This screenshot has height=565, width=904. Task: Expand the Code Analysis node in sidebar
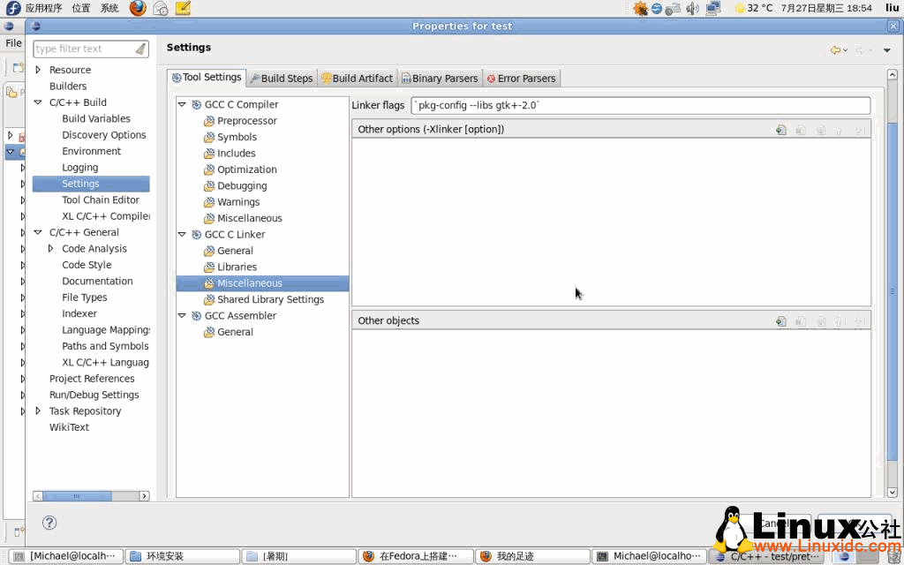[x=51, y=248]
